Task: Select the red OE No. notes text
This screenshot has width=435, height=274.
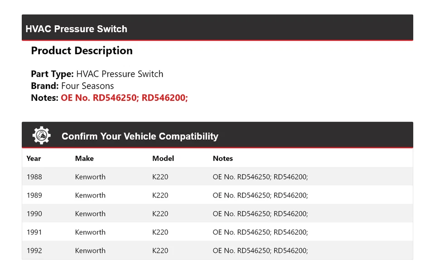Action: coord(124,98)
